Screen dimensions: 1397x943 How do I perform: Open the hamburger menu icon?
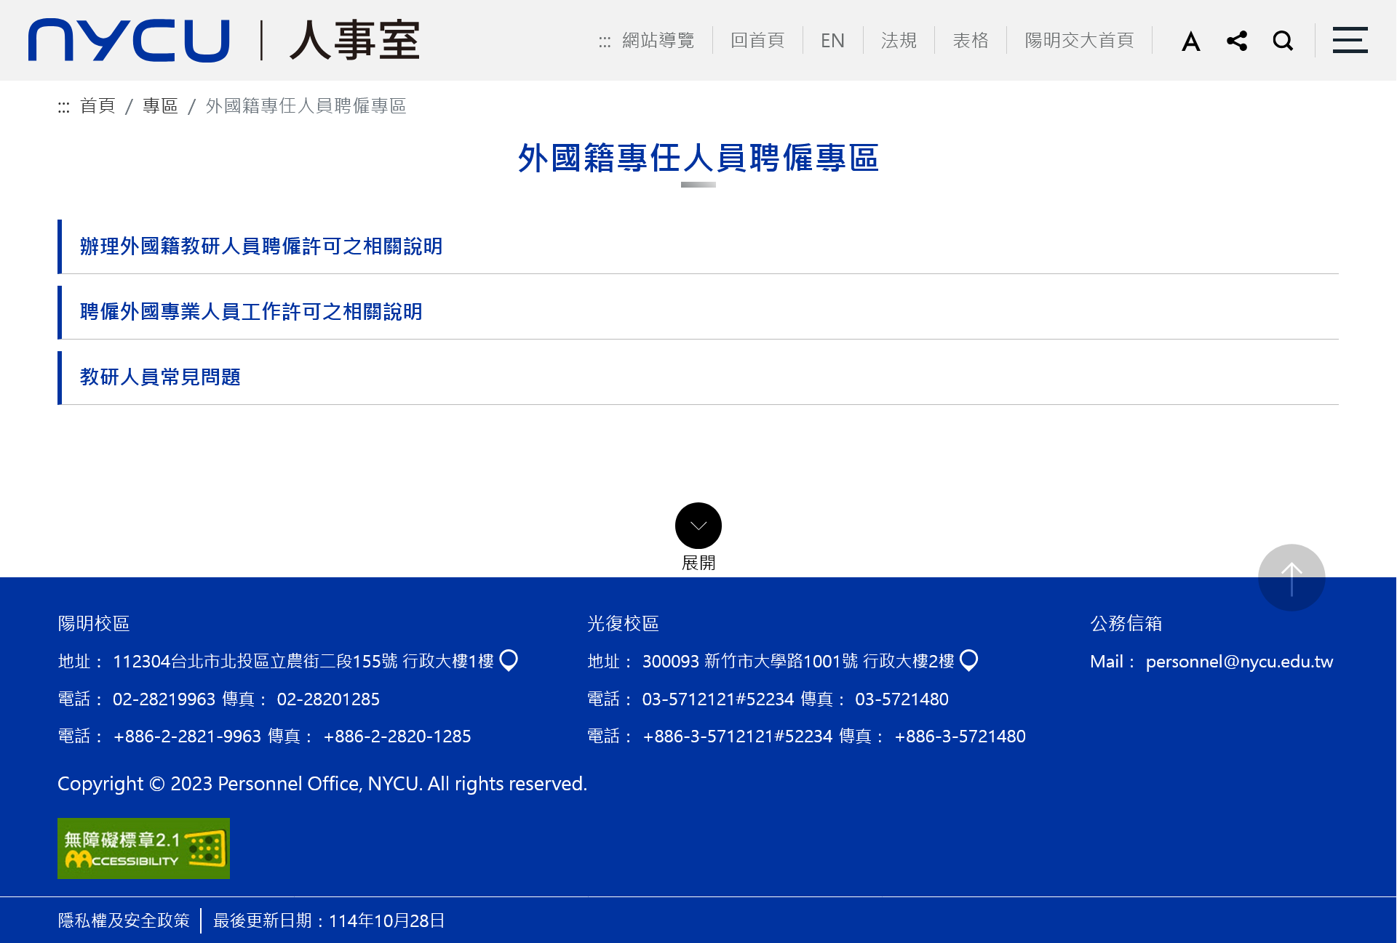coord(1350,41)
